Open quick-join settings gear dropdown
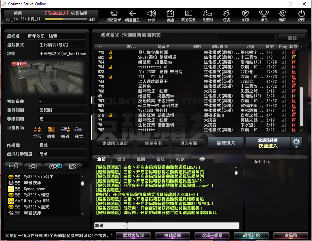 296,143
